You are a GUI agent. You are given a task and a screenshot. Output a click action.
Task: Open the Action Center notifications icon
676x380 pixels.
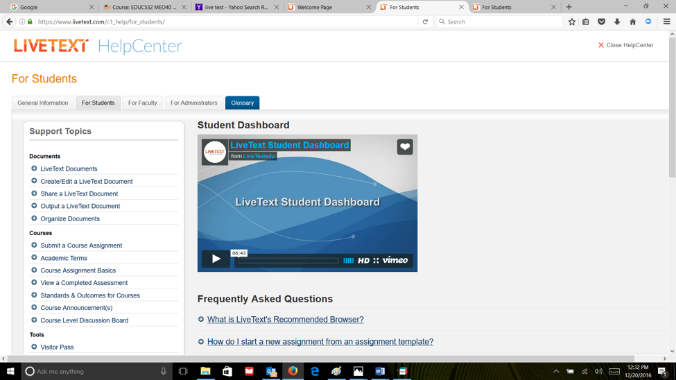(x=663, y=372)
